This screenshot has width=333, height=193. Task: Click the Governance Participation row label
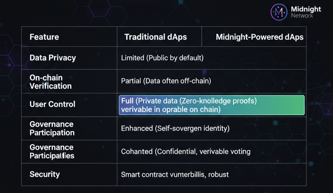tap(52, 128)
